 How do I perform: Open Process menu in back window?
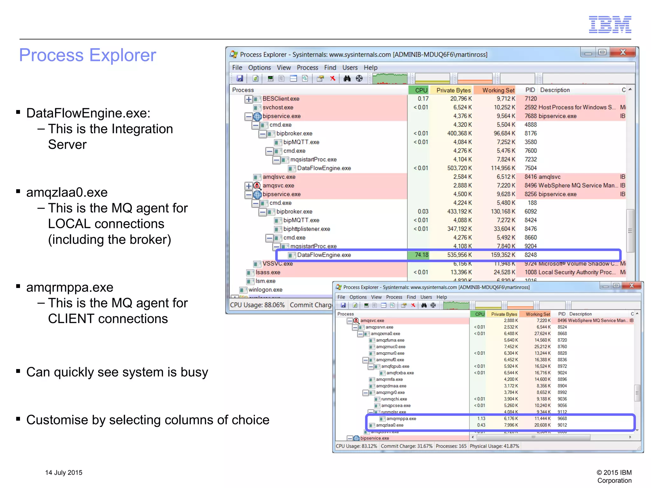point(307,67)
